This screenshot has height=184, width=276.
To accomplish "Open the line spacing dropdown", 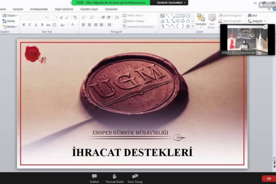I will click(x=117, y=17).
